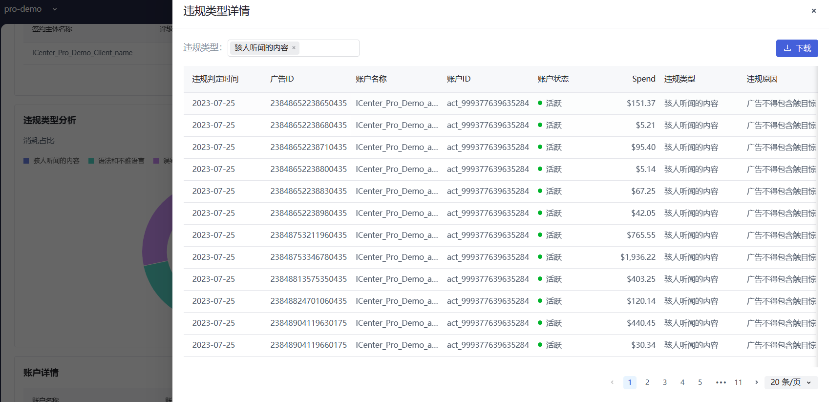Select ad ID 23848753346780435
The width and height of the screenshot is (829, 402).
pyautogui.click(x=308, y=257)
